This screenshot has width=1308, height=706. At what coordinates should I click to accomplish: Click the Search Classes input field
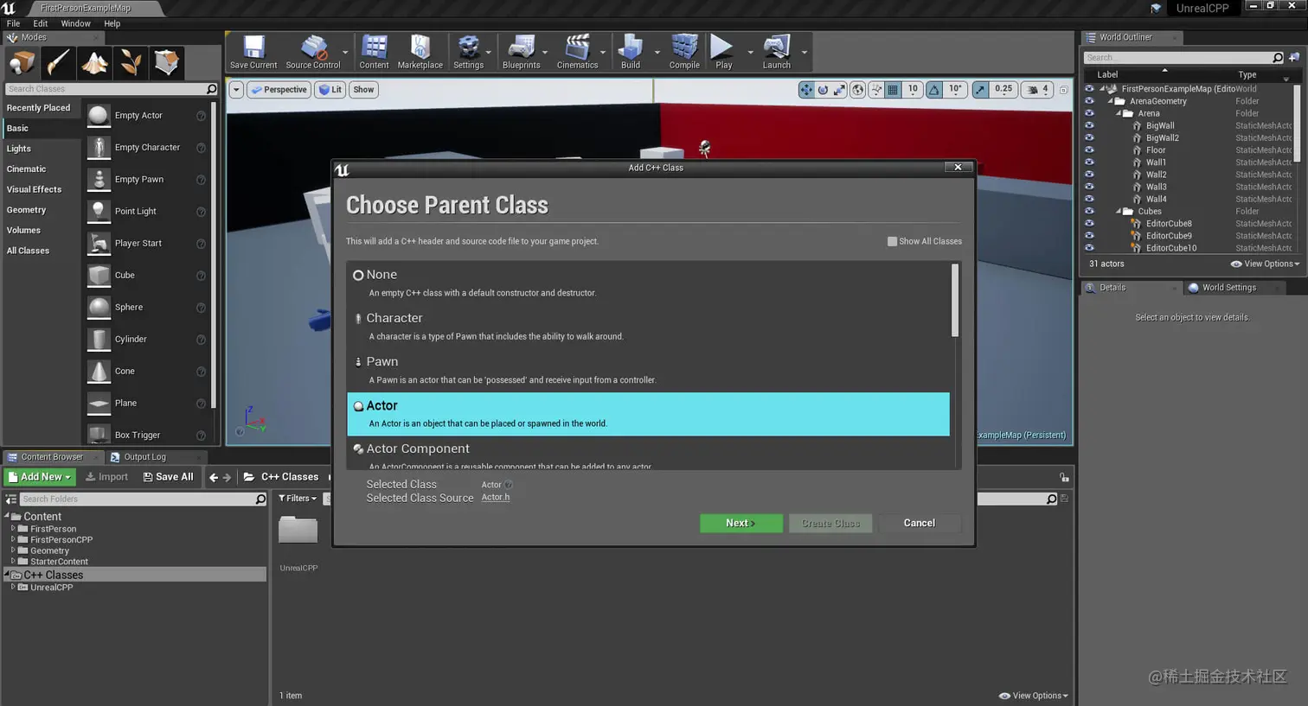click(x=111, y=89)
